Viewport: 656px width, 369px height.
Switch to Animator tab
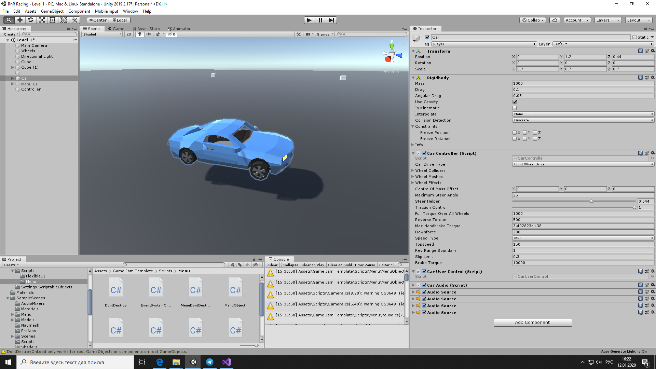click(x=179, y=29)
